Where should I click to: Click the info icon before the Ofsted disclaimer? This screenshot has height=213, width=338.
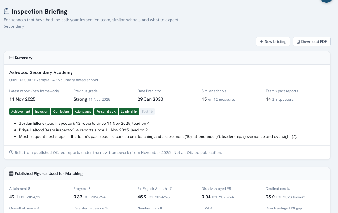point(11,152)
